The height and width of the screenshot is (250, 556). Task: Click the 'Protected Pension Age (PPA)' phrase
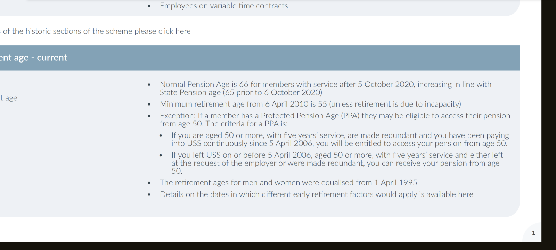310,116
